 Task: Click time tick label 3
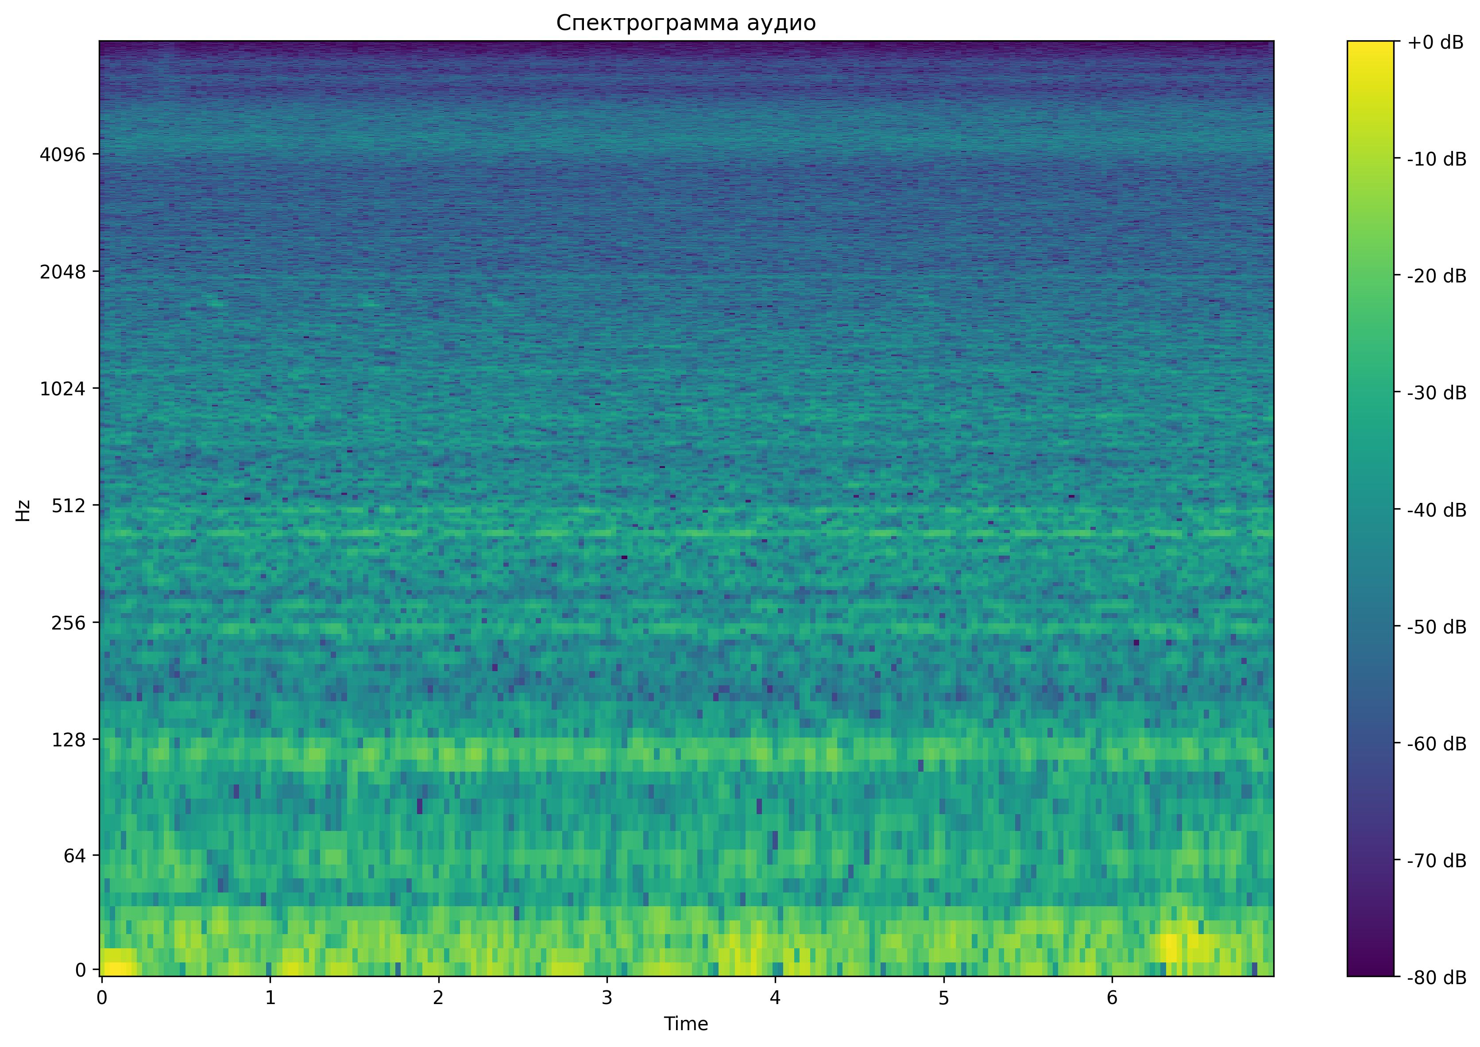point(607,999)
